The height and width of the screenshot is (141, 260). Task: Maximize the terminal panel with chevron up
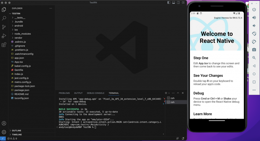(x=178, y=93)
